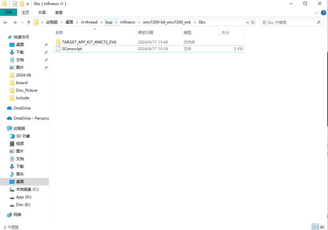
Task: Open the address bar history dropdown
Action: click(x=248, y=23)
